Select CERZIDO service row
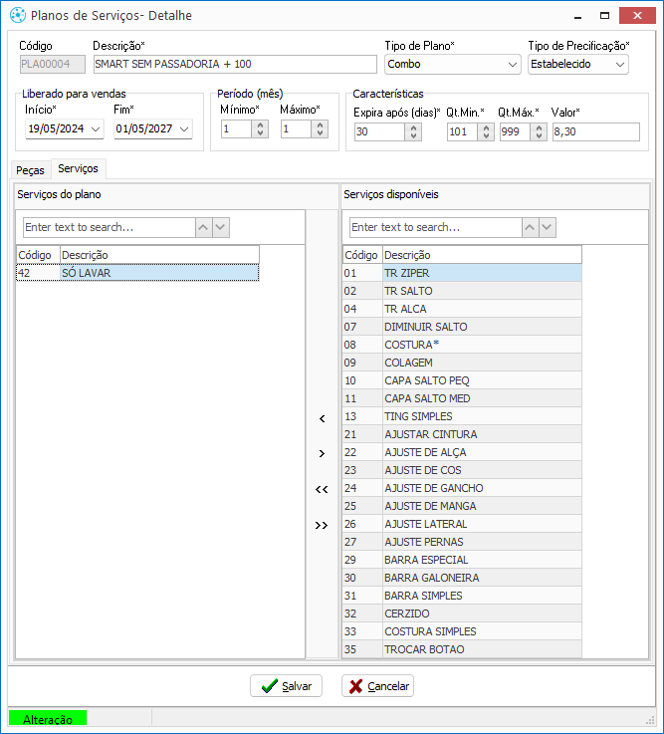 462,613
